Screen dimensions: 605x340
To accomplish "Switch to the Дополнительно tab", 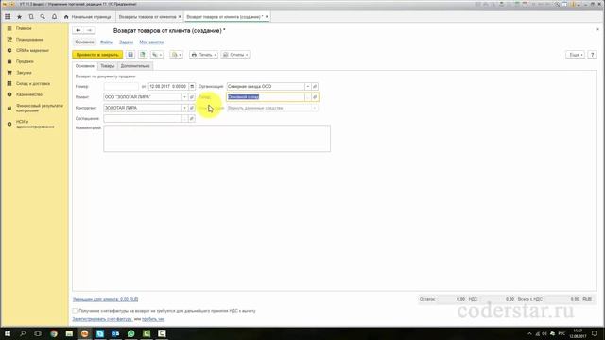I will click(135, 66).
